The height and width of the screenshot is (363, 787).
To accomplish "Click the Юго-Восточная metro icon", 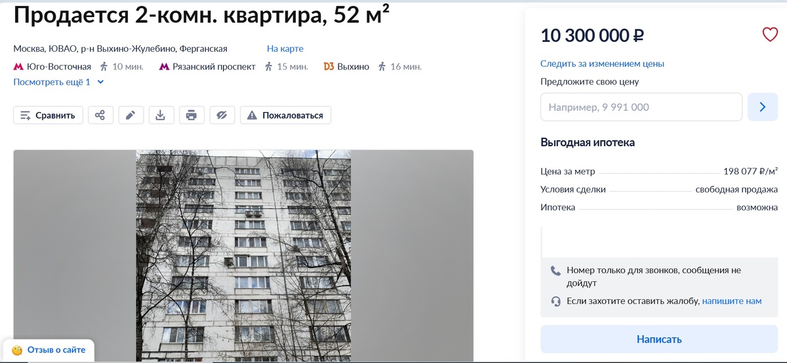I will click(18, 67).
